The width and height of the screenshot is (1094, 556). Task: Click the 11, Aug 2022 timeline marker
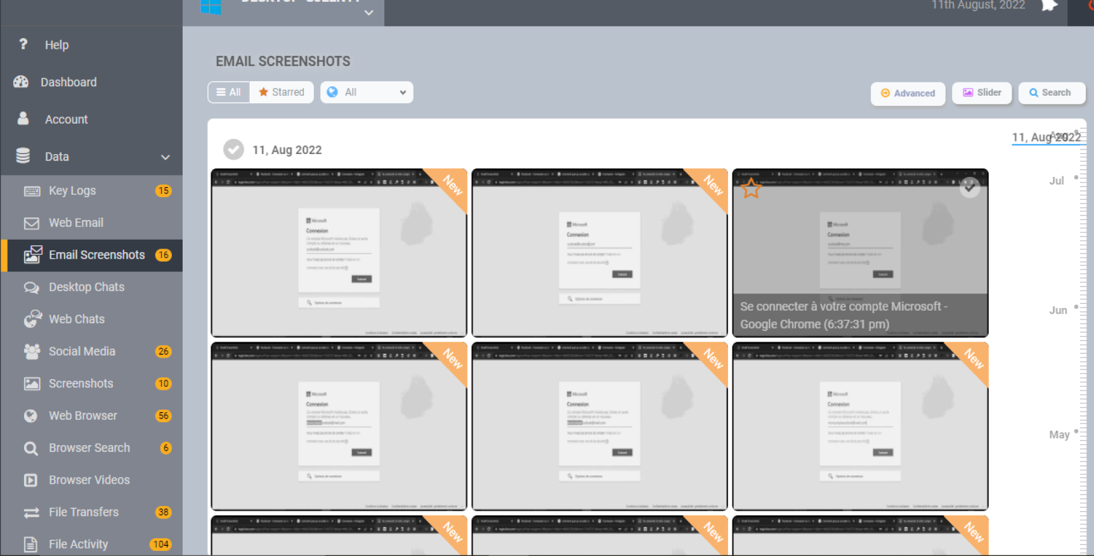click(x=1046, y=137)
